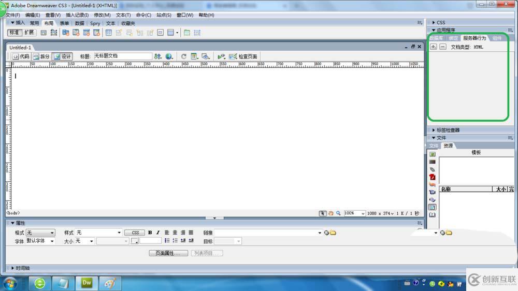Click the Spry Menu Bar layout icon

pyautogui.click(x=66, y=33)
